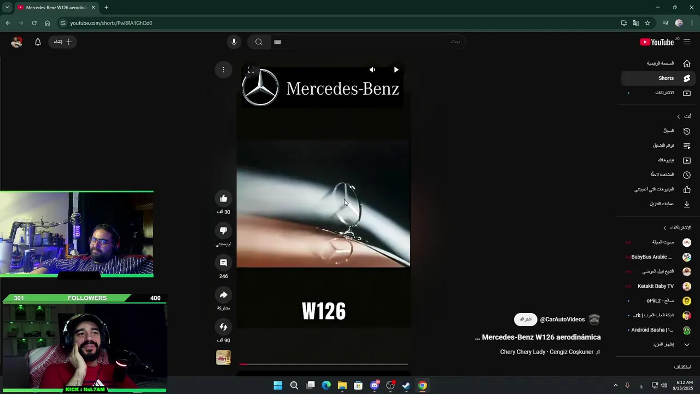Viewport: 700px width, 394px height.
Task: Expand the You section chevron
Action: click(679, 117)
